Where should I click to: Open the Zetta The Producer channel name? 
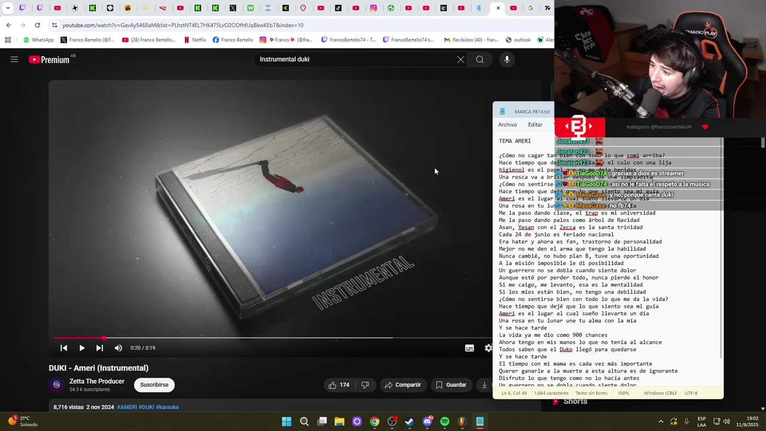[97, 381]
